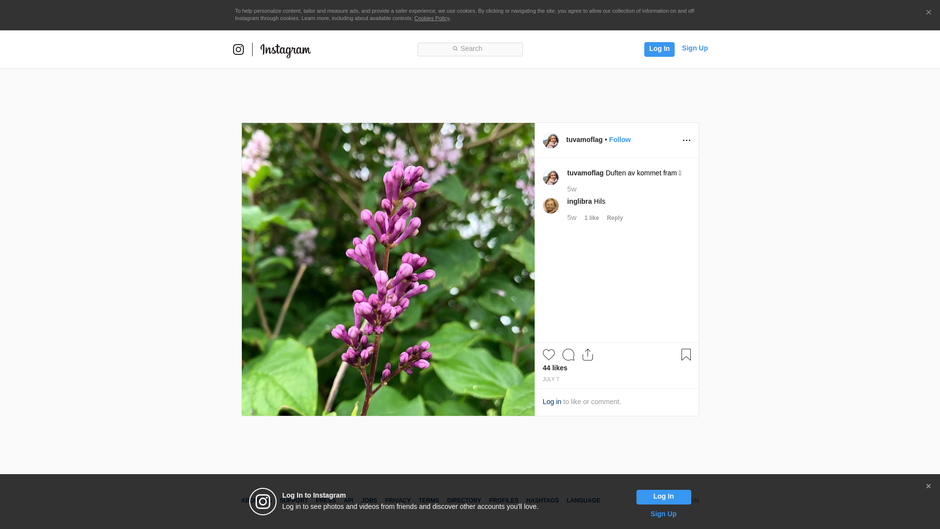This screenshot has width=940, height=529.
Task: Click the Instagram camera logo icon
Action: coord(238,49)
